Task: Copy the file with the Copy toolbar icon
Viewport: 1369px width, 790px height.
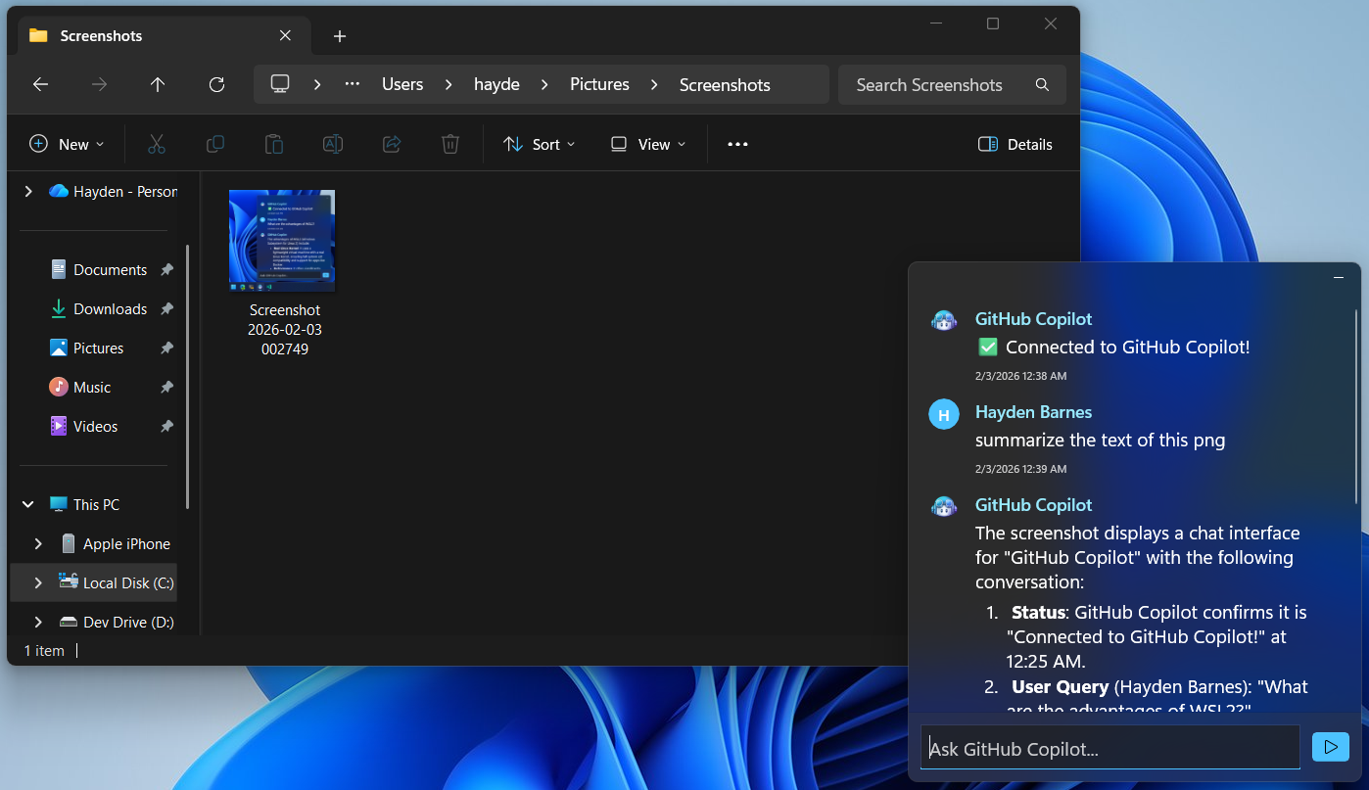Action: point(215,144)
